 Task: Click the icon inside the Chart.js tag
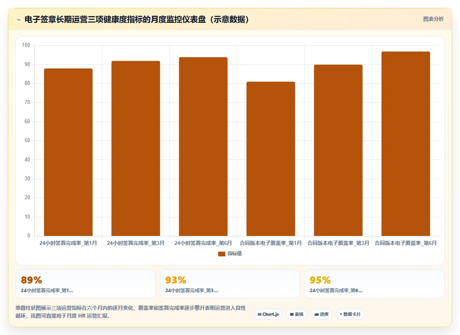[259, 315]
